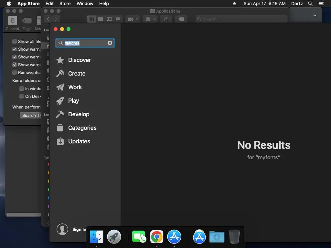
Task: Minimize the App Store window with the yellow button
Action: click(62, 29)
